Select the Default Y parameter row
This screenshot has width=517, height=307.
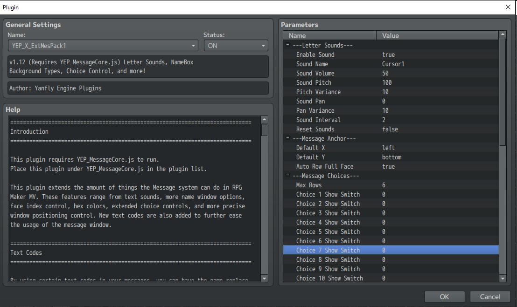391,157
